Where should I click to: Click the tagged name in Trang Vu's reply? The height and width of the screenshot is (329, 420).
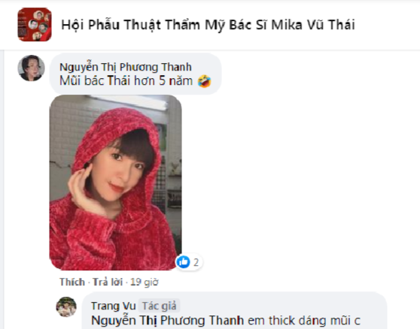tap(168, 321)
